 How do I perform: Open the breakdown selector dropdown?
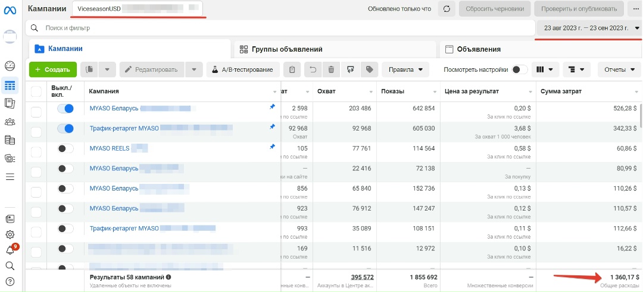point(576,69)
